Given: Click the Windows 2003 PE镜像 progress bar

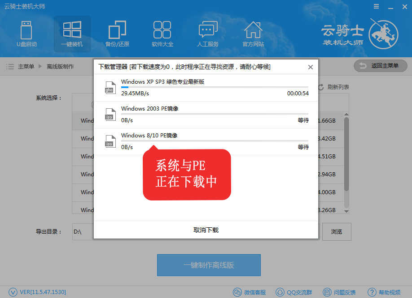Looking at the screenshot, I should [215, 114].
